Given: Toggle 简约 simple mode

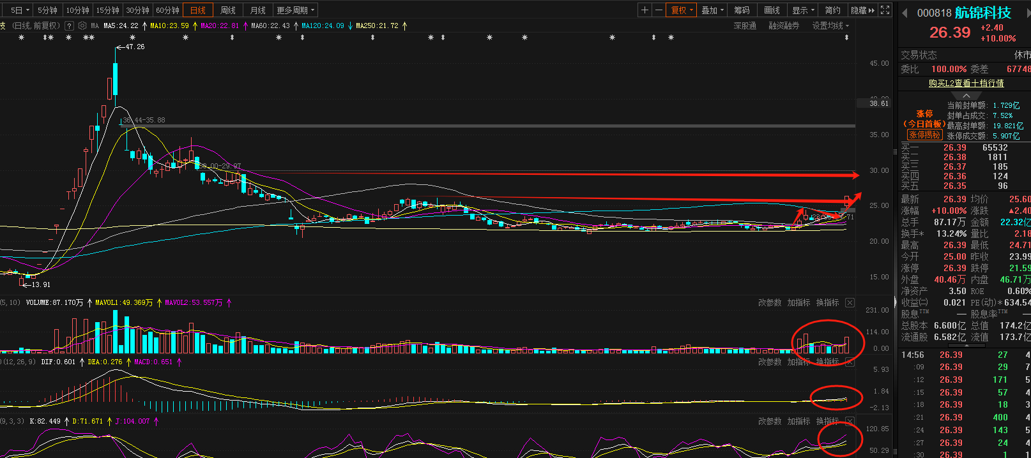Looking at the screenshot, I should point(833,10).
